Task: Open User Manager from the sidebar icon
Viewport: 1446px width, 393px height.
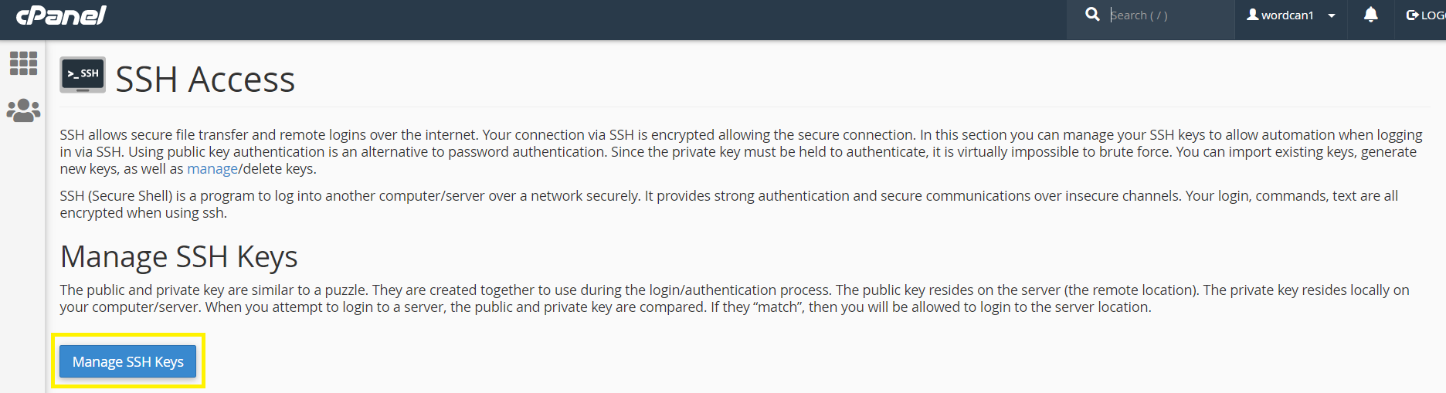Action: pos(23,110)
